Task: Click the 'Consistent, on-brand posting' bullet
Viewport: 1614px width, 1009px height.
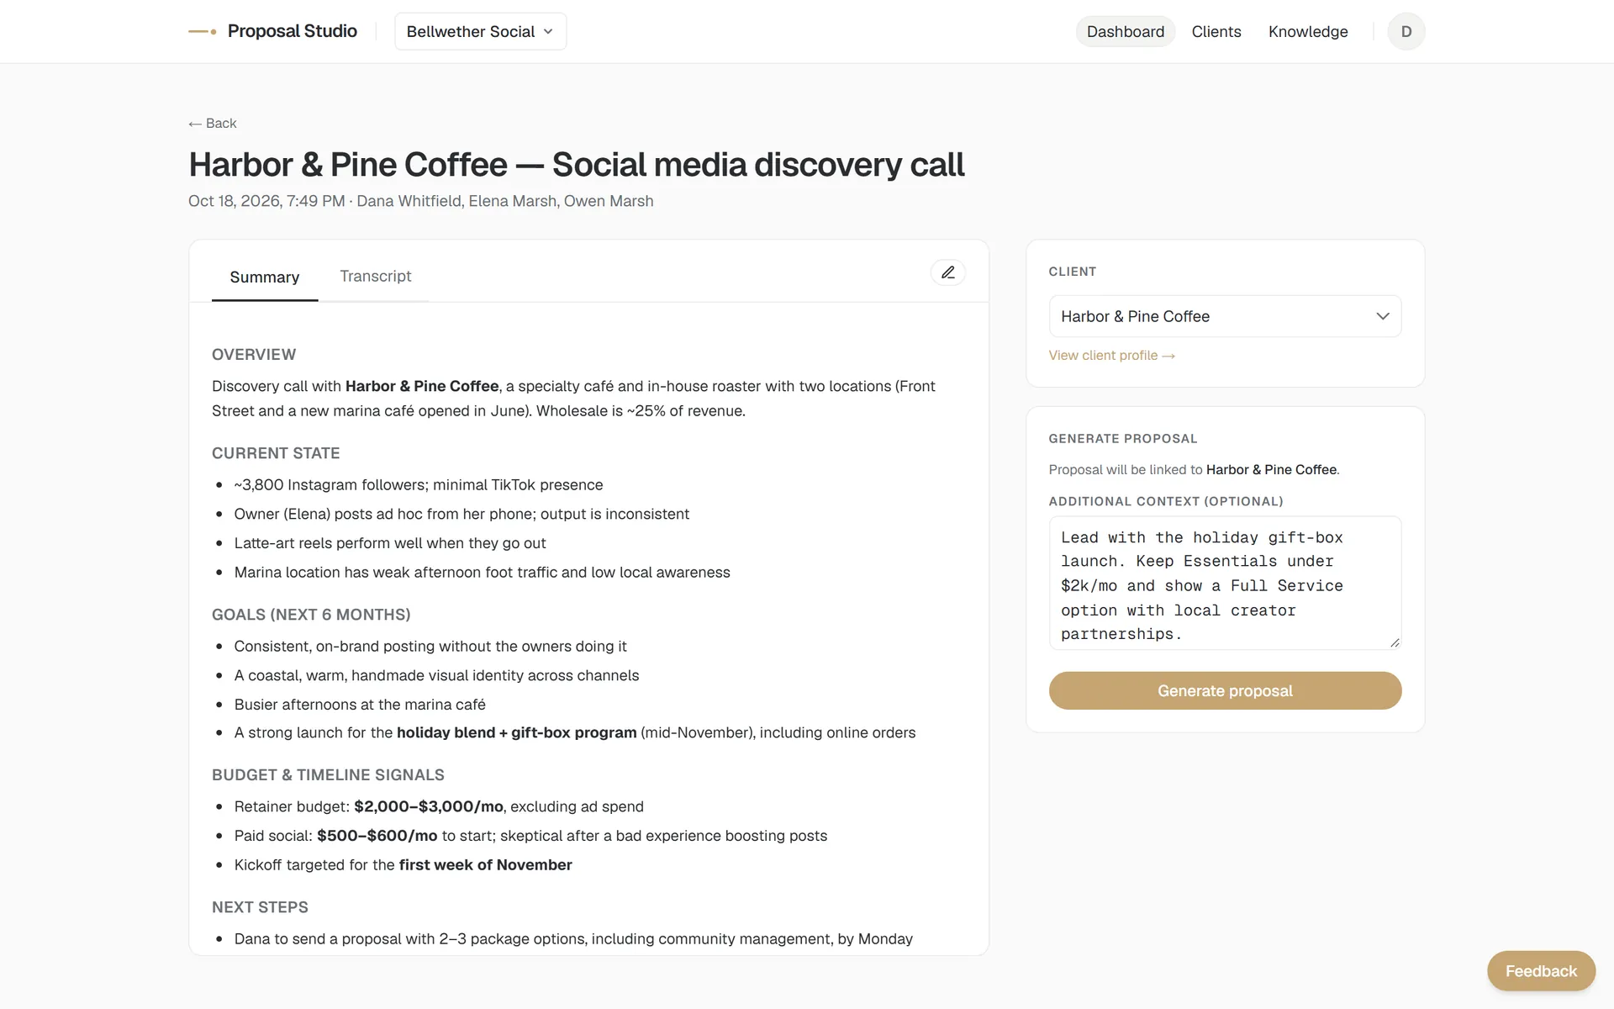Action: (430, 646)
